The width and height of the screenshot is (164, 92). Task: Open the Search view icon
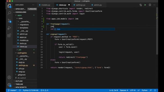pos(9,13)
